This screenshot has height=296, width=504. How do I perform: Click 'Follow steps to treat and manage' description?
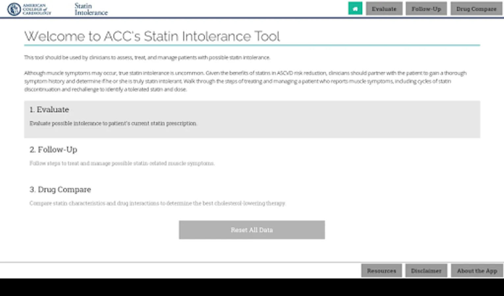click(x=122, y=163)
